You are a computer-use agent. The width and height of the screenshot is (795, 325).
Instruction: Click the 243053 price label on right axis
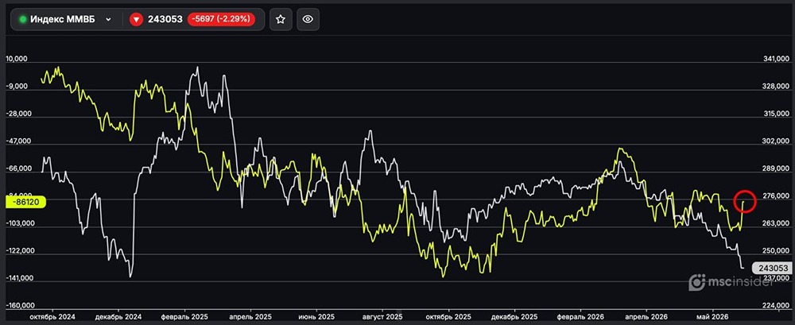click(x=773, y=268)
